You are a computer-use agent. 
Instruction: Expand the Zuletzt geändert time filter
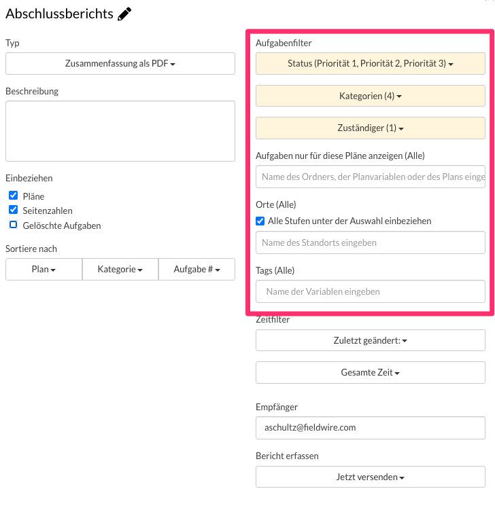coord(370,341)
